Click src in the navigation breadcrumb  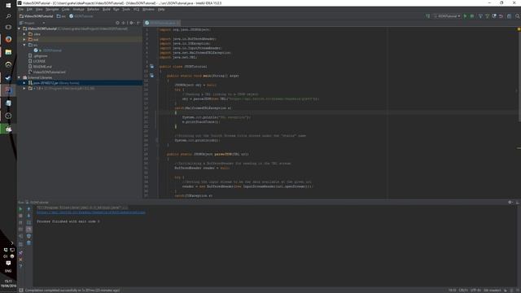coord(62,16)
